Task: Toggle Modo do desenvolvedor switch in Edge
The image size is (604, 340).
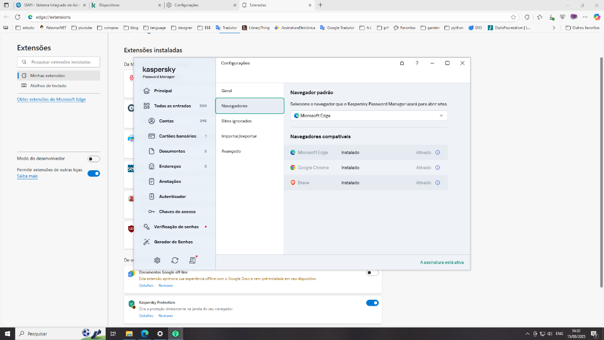Action: [x=94, y=159]
